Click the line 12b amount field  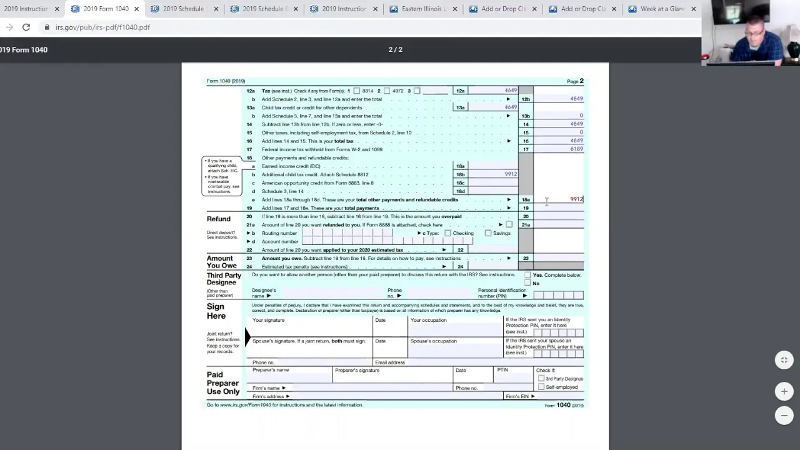pyautogui.click(x=559, y=99)
